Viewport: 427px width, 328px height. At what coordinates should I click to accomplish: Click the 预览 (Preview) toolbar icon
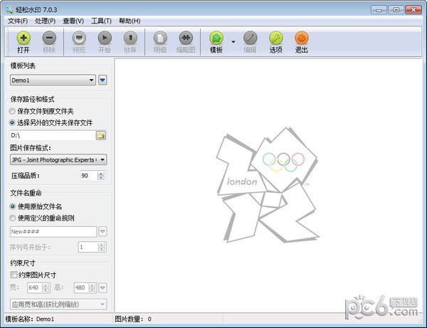[x=79, y=38]
